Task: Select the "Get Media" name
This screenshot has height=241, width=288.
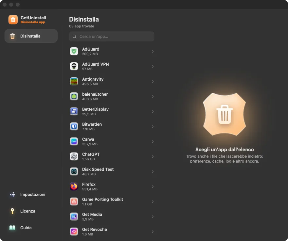Action: coord(92,215)
